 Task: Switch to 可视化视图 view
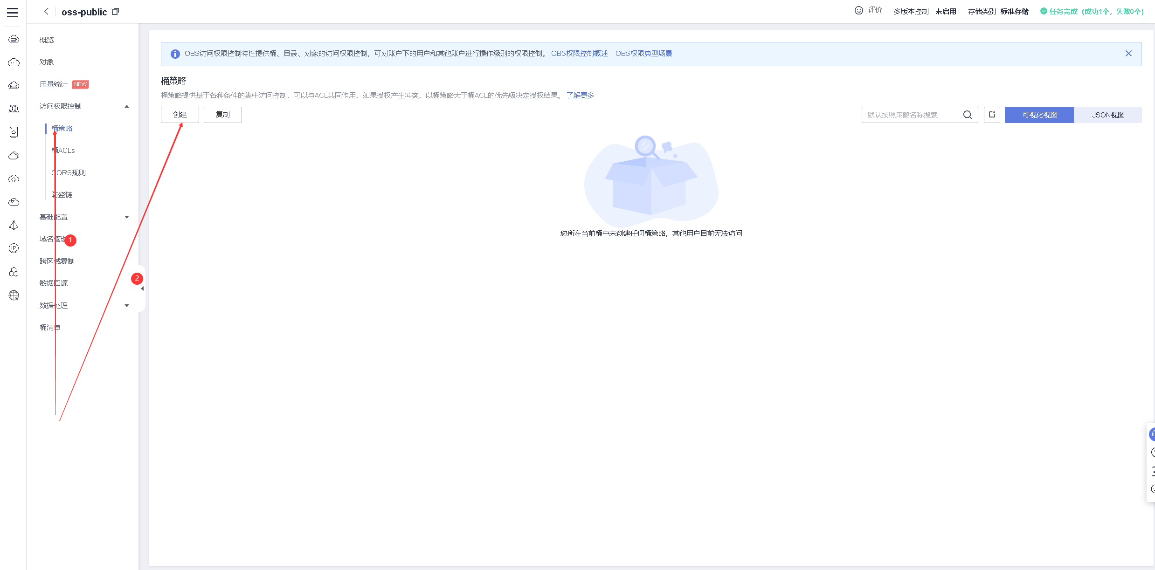pyautogui.click(x=1039, y=115)
